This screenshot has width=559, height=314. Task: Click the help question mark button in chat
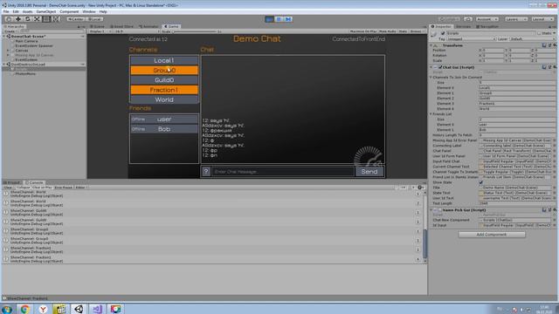click(x=206, y=171)
